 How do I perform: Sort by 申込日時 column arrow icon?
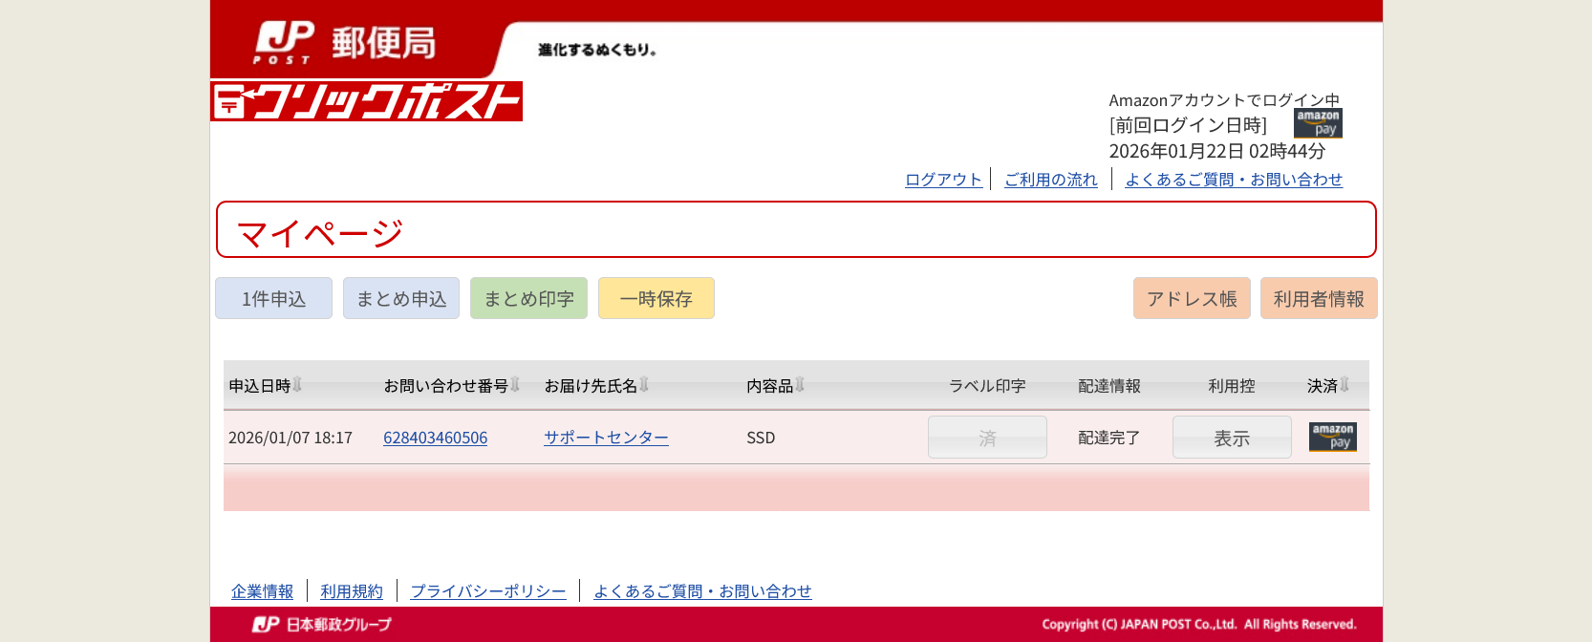pyautogui.click(x=297, y=384)
